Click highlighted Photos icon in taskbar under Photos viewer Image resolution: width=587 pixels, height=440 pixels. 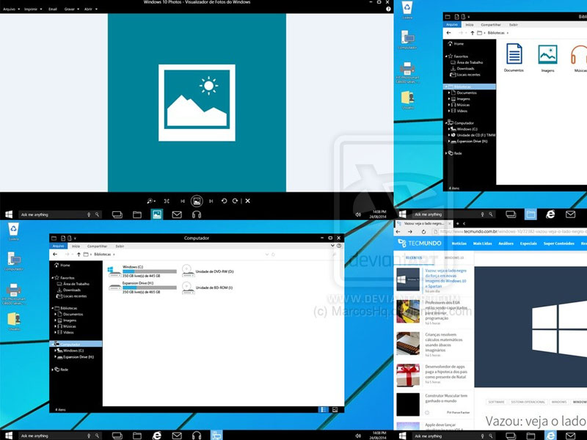pos(157,214)
